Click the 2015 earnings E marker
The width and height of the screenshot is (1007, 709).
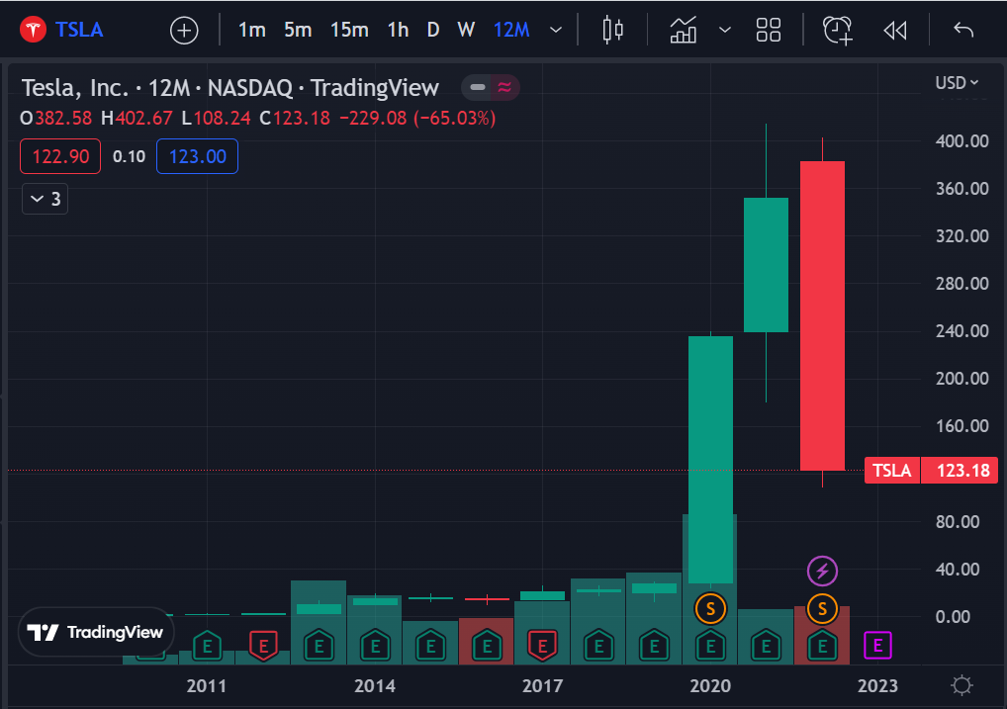[430, 646]
